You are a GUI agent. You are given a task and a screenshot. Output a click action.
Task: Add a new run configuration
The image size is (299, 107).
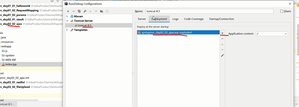coord(68,11)
